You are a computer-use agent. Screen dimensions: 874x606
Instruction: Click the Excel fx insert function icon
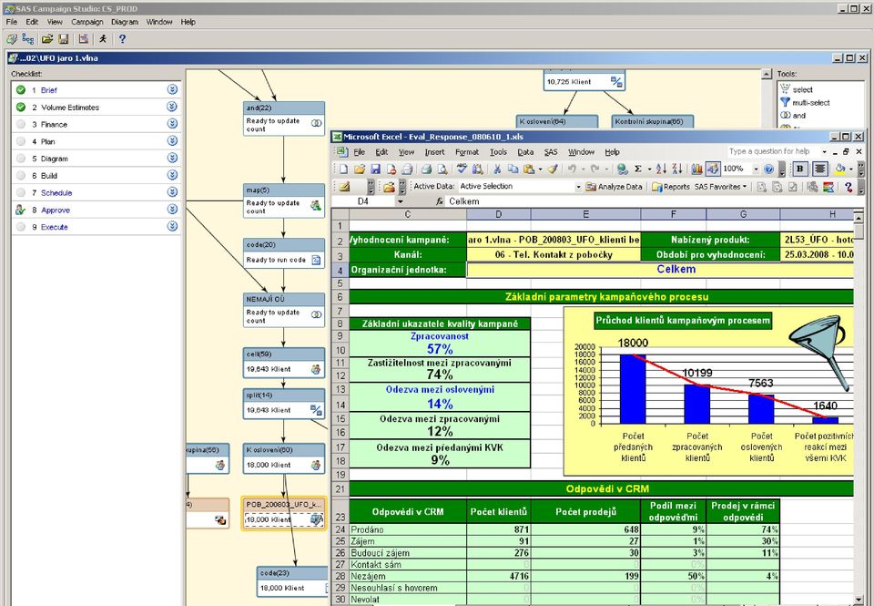439,201
